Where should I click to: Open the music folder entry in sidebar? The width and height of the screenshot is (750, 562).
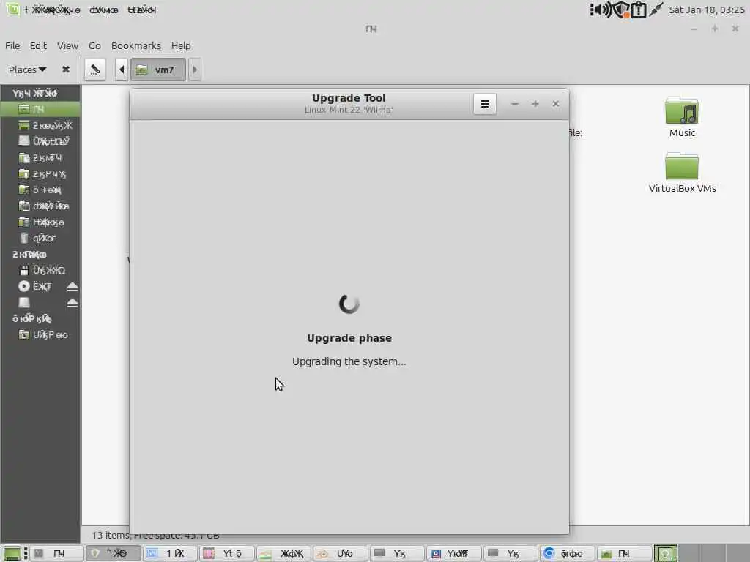(x=41, y=190)
